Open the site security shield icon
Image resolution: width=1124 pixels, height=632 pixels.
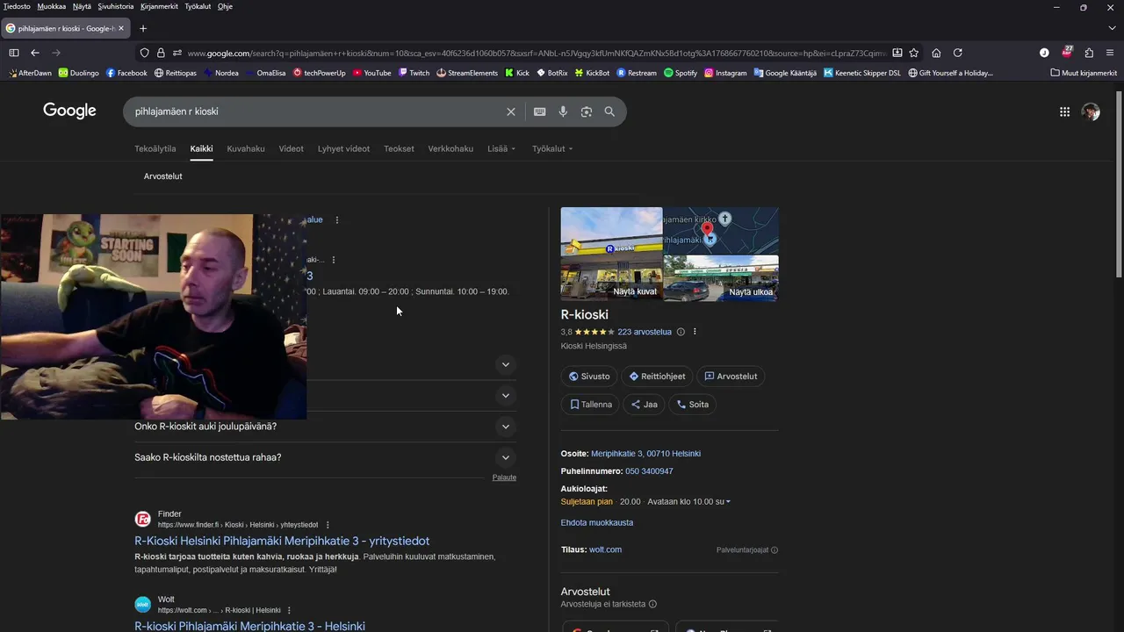145,53
